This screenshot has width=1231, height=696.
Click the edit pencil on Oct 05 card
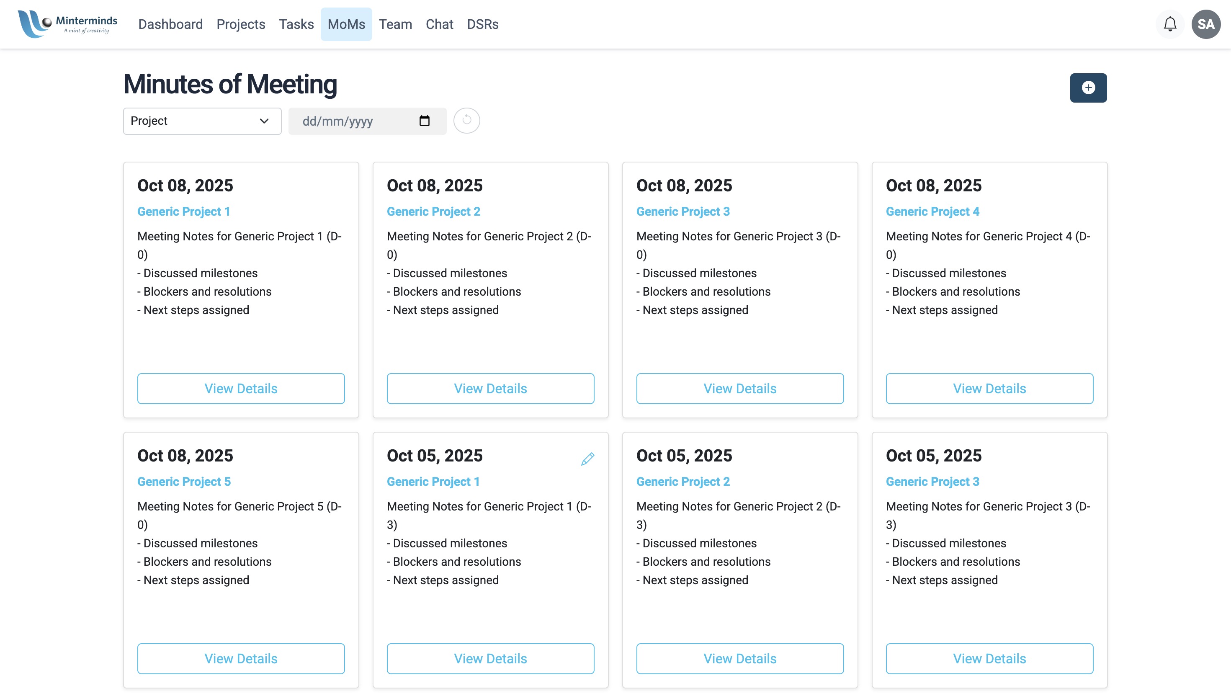coord(587,459)
